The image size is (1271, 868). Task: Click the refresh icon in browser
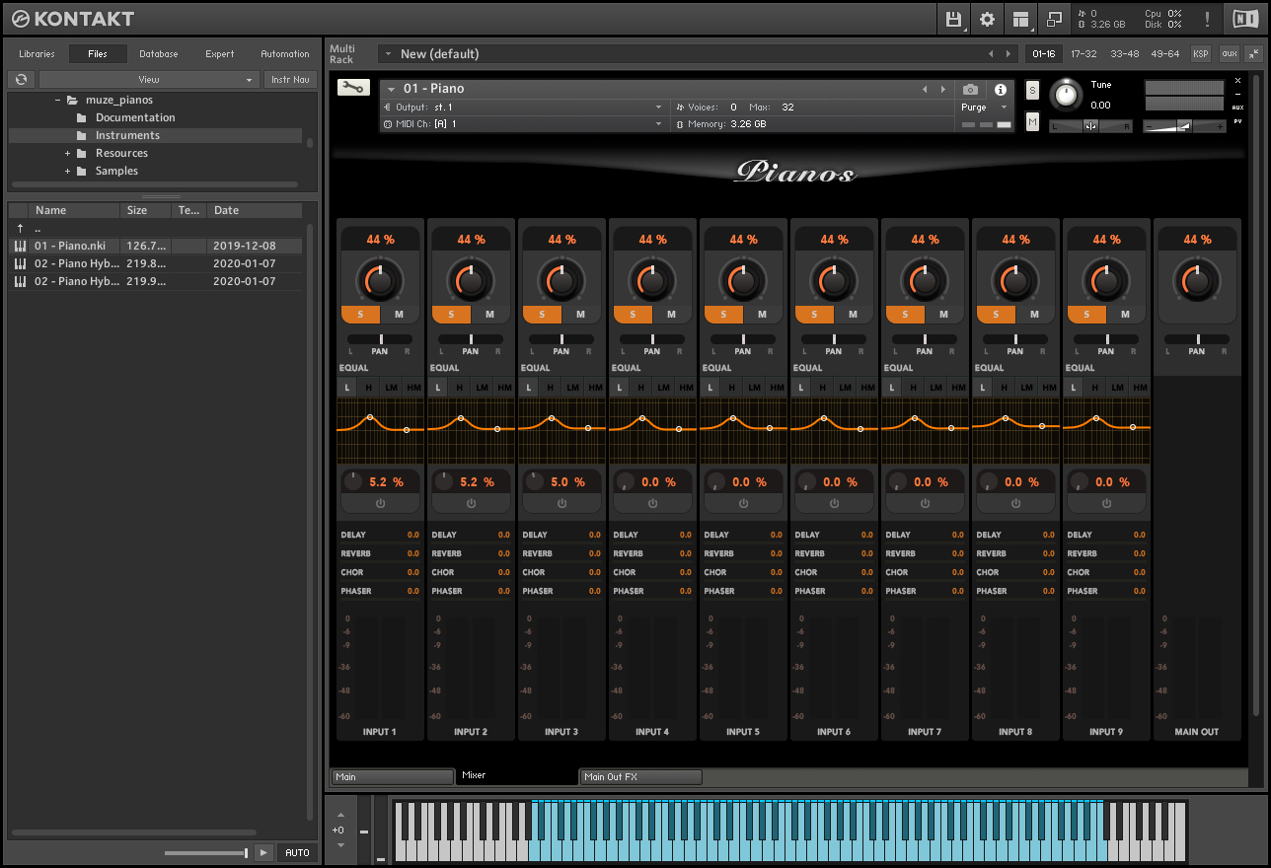point(22,79)
